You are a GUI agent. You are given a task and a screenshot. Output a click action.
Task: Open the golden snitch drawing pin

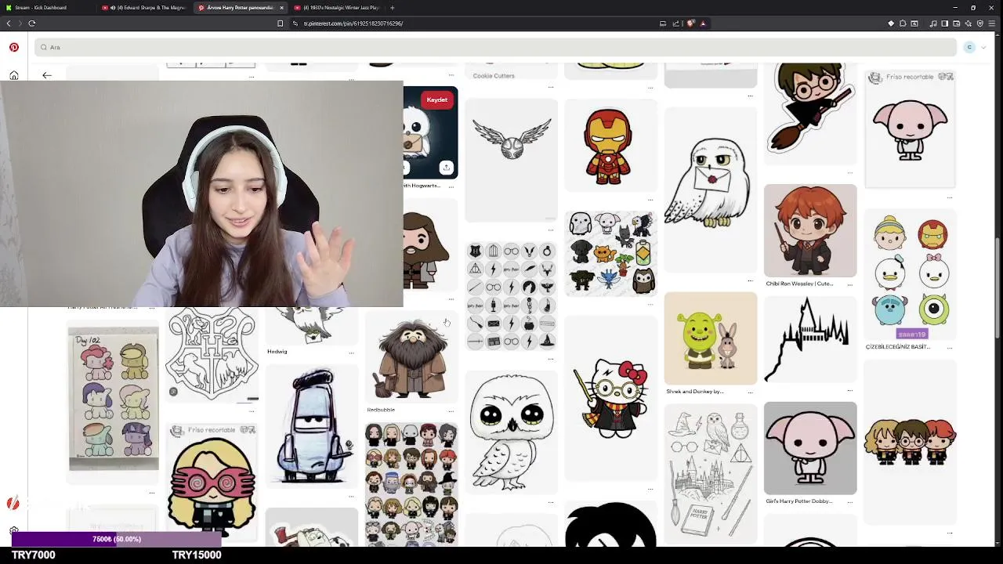(x=512, y=161)
